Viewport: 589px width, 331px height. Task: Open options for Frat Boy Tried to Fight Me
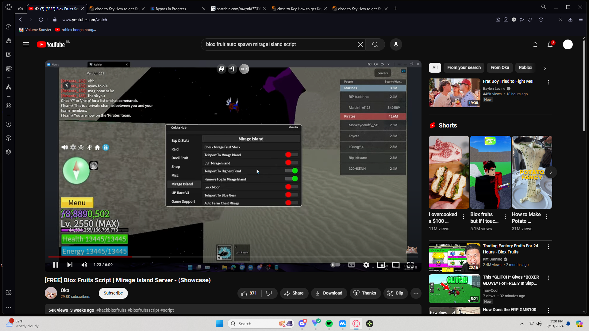(x=549, y=82)
